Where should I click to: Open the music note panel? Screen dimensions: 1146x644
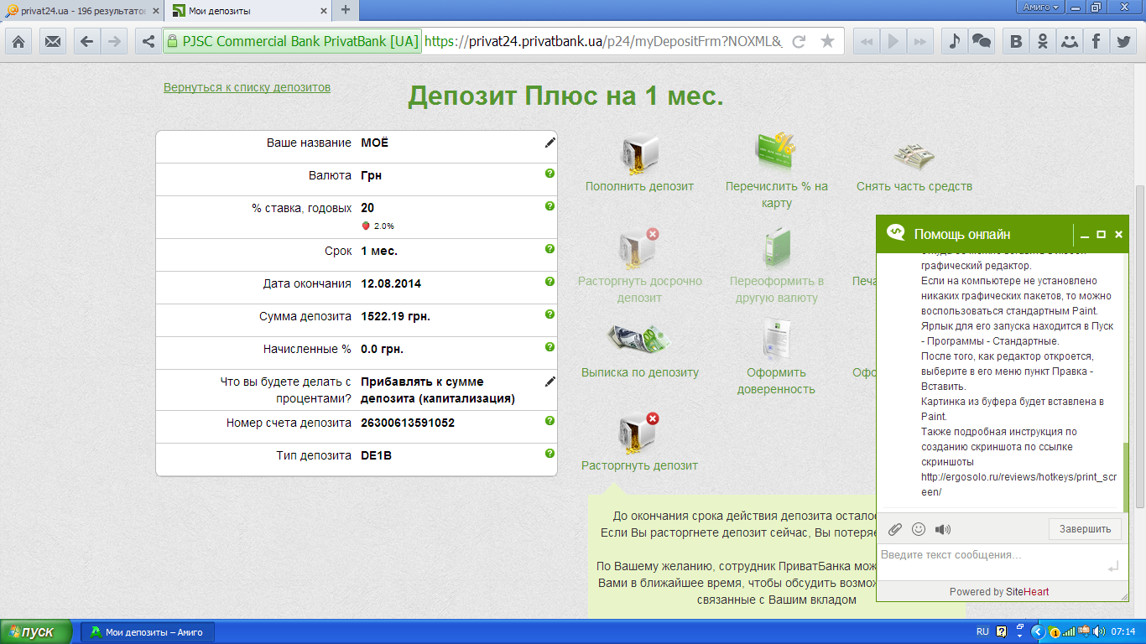(953, 41)
